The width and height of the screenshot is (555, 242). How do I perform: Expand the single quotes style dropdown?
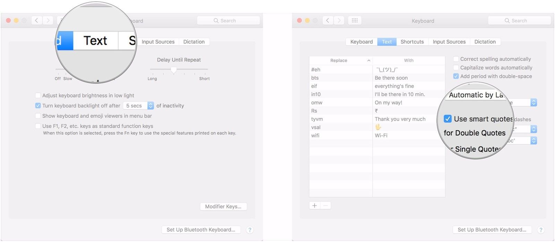tap(533, 140)
